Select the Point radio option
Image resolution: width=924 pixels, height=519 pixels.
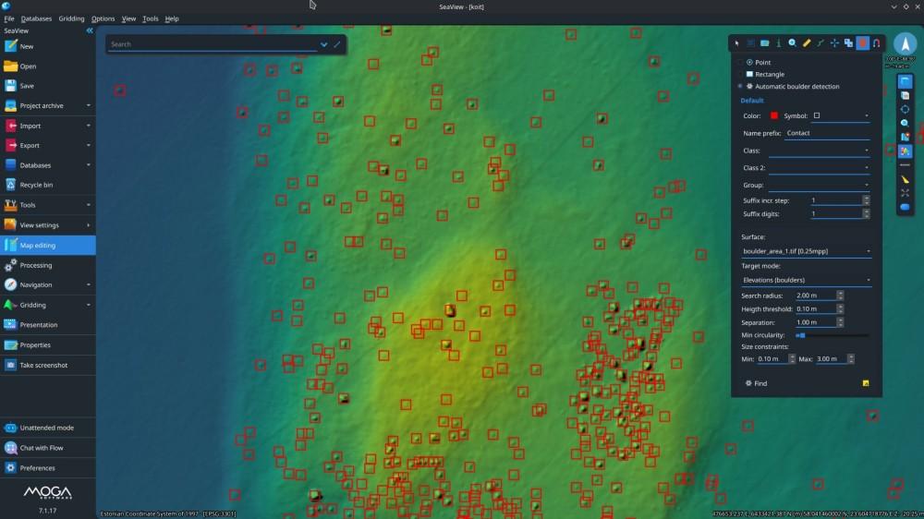pyautogui.click(x=749, y=63)
